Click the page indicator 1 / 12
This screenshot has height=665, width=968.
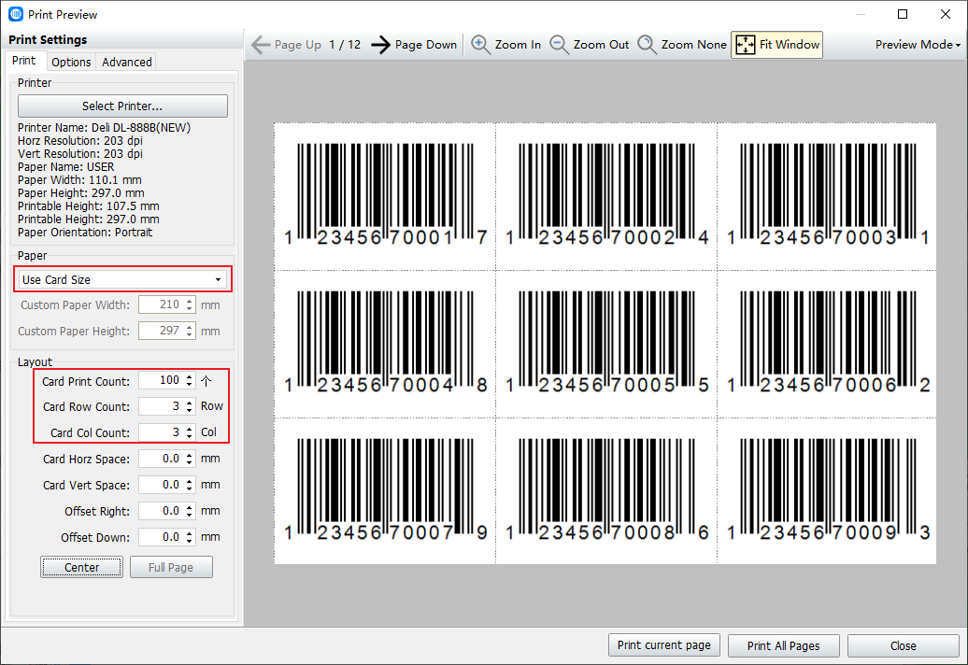pos(345,45)
